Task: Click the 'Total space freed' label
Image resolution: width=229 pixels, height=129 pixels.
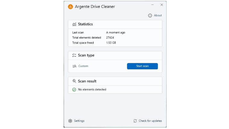Action: (x=83, y=42)
